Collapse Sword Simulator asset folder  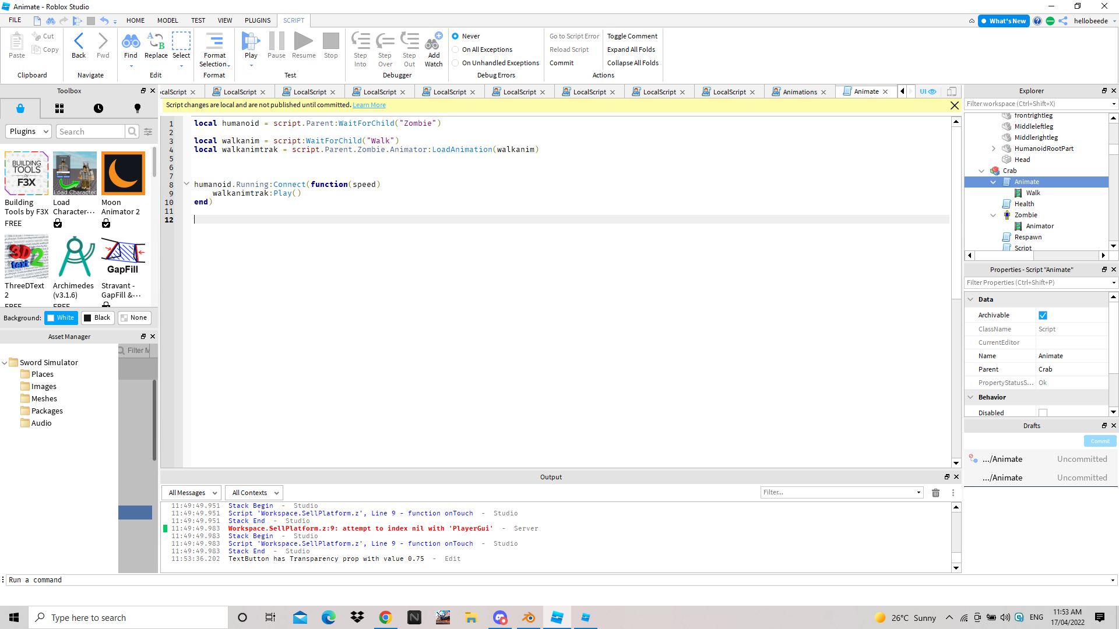[5, 362]
